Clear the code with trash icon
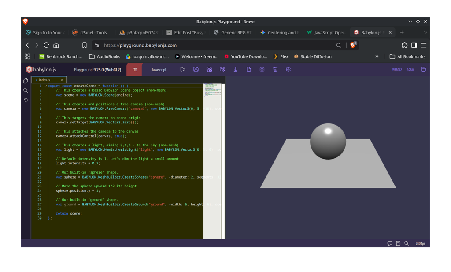The height and width of the screenshot is (272, 451). pos(275,69)
